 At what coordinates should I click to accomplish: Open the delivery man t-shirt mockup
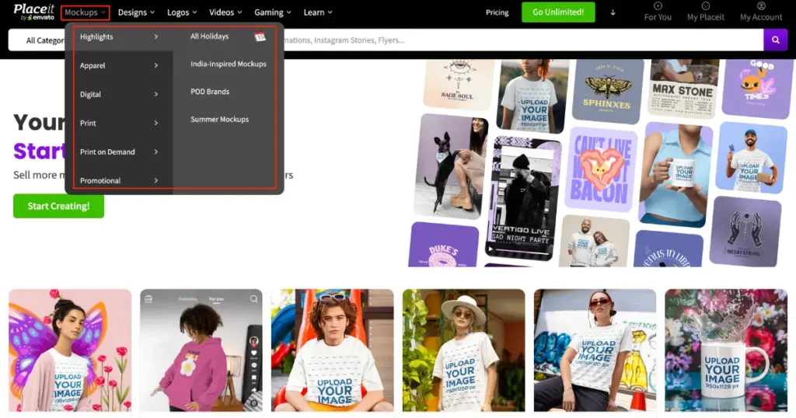(751, 157)
